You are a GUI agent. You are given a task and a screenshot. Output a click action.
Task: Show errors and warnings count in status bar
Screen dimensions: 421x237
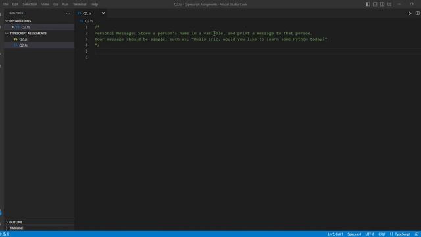tap(5, 234)
